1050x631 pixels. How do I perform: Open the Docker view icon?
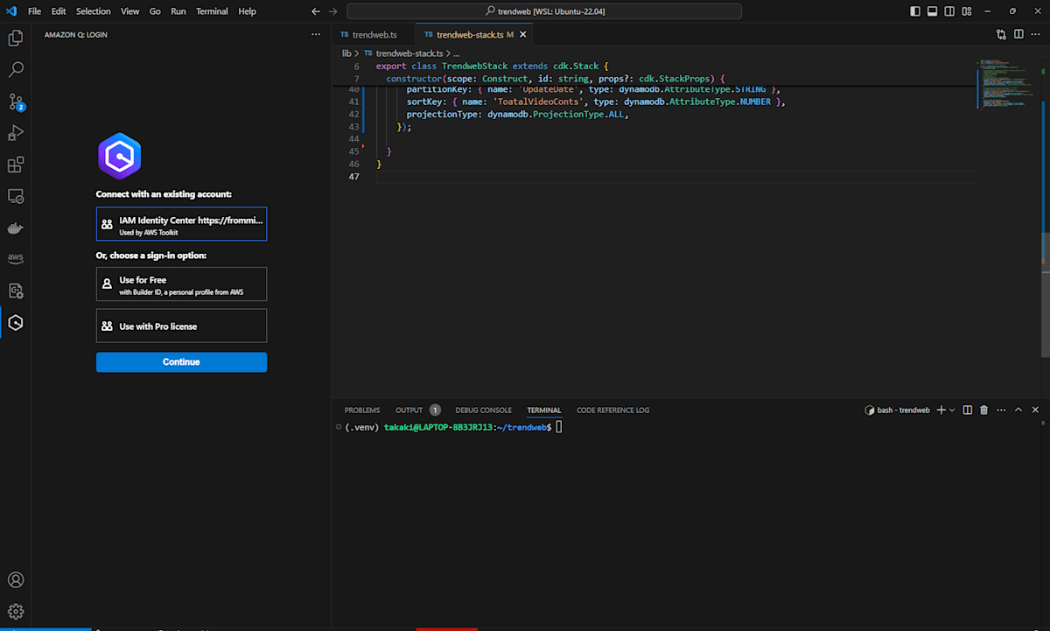(x=16, y=228)
